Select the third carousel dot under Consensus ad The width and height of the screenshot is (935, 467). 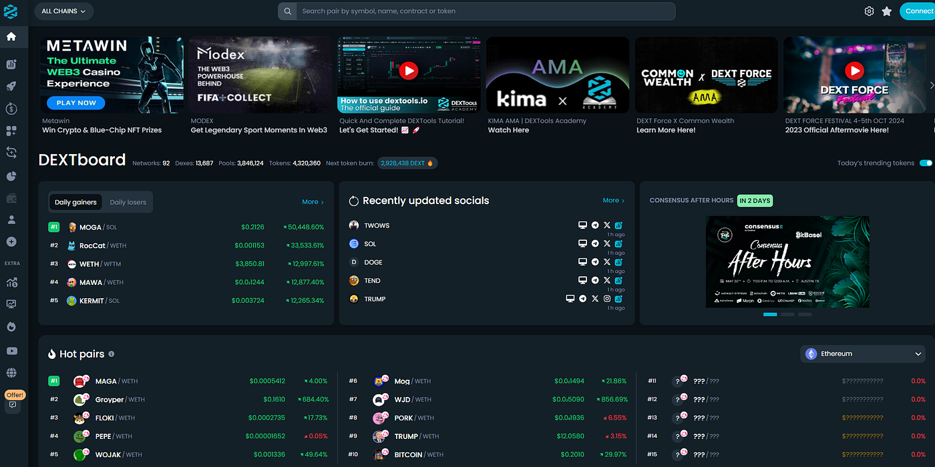click(805, 314)
